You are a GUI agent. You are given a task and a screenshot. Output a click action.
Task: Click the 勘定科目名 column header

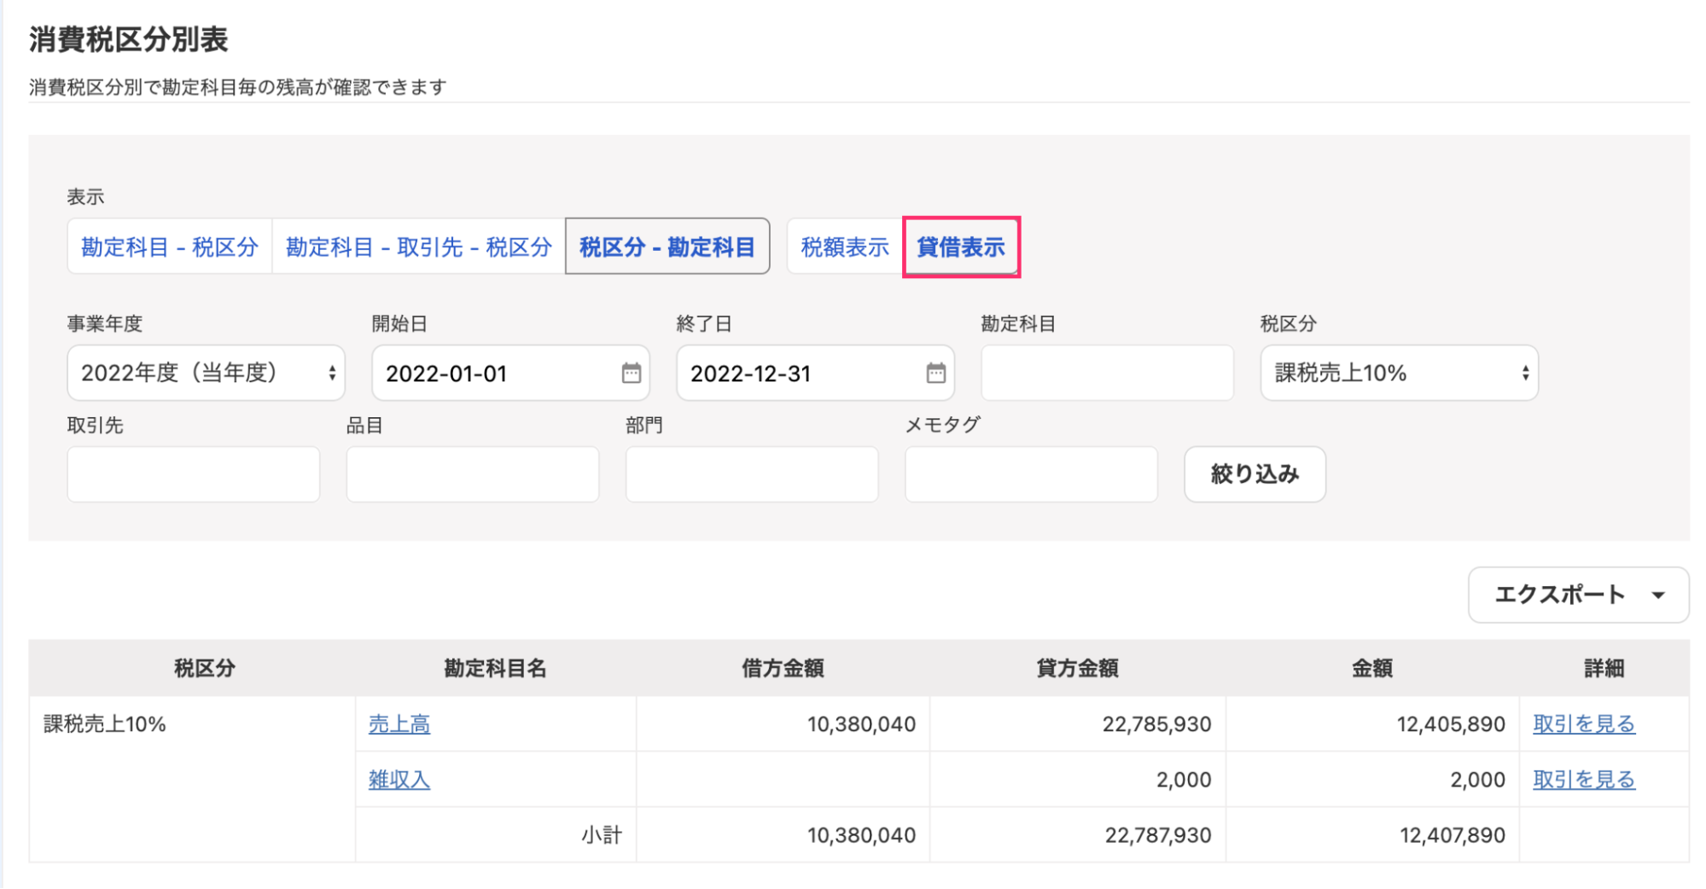point(495,668)
